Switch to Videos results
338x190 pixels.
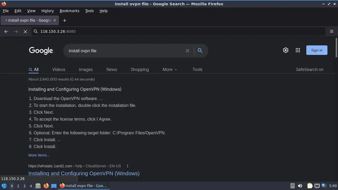point(59,69)
